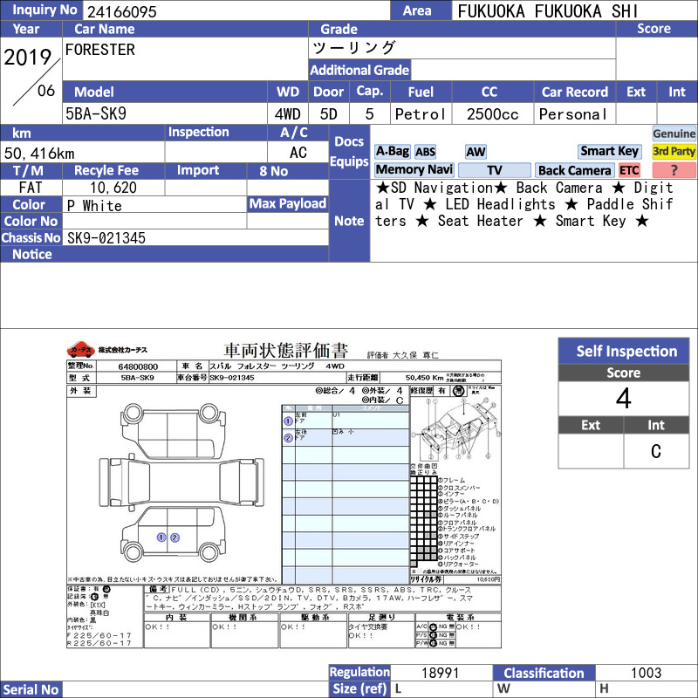Click the Car Record column header
The height and width of the screenshot is (698, 698).
tap(574, 92)
